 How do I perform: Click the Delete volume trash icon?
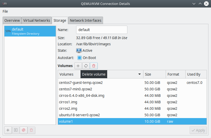point(94,66)
